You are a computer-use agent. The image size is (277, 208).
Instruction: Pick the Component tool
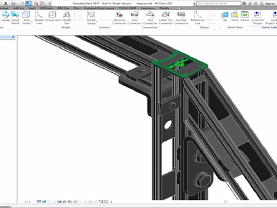pos(53,17)
